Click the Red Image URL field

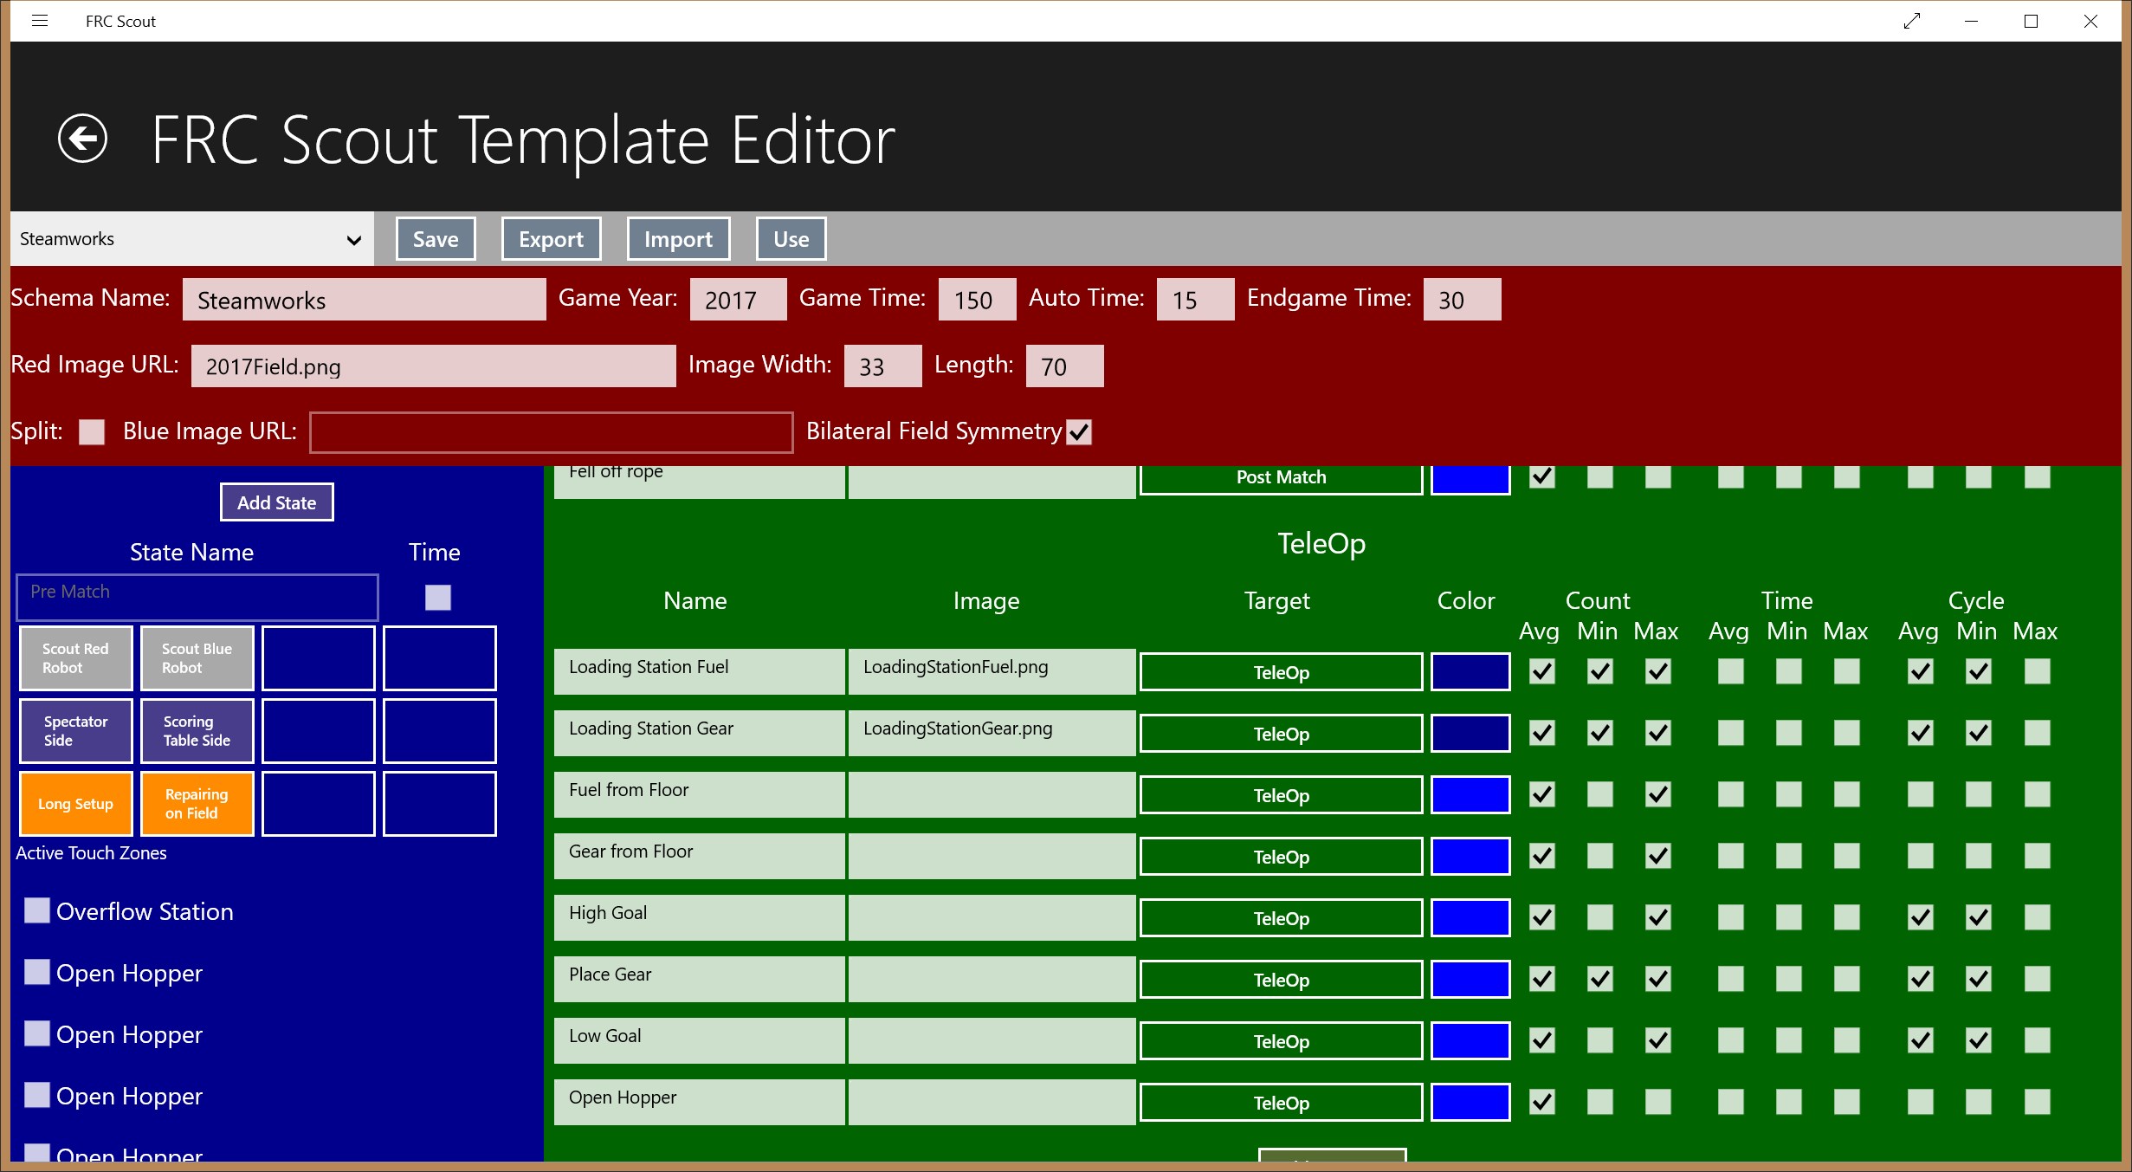(433, 366)
